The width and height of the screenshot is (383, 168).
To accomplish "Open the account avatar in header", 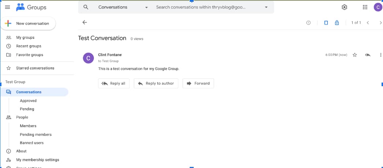I will (378, 7).
